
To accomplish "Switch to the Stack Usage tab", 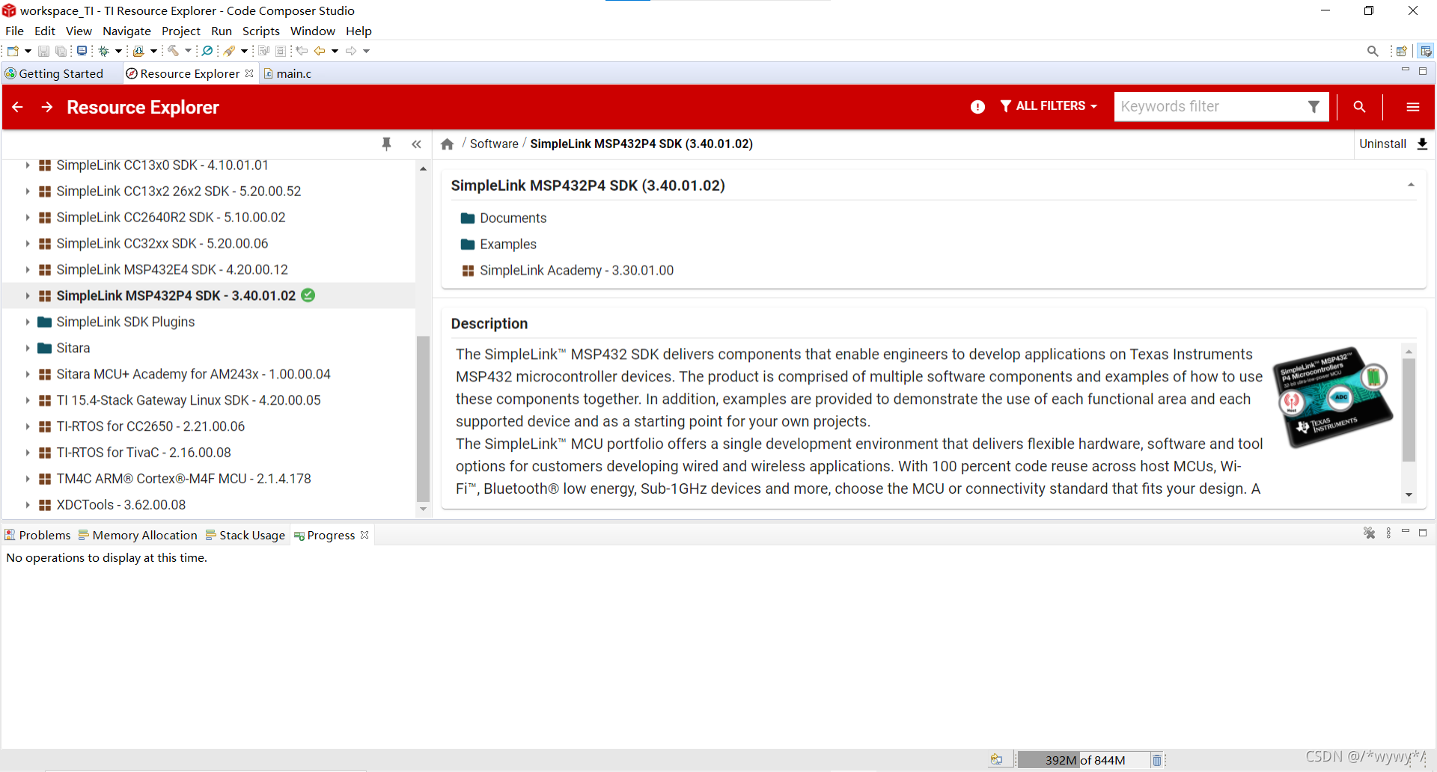I will pos(245,535).
